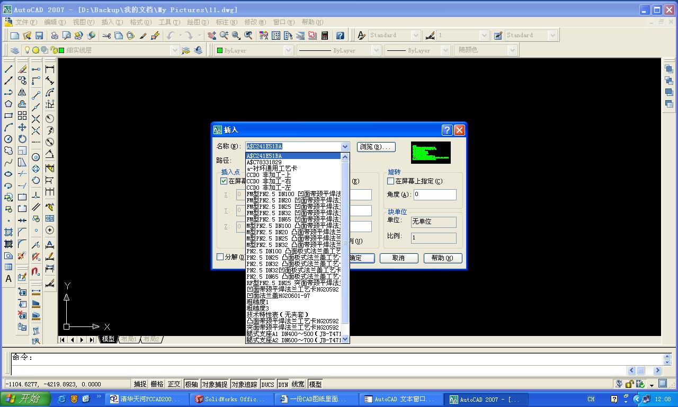Collapse the 名称 block name dropdown
The image size is (678, 407).
(x=345, y=147)
